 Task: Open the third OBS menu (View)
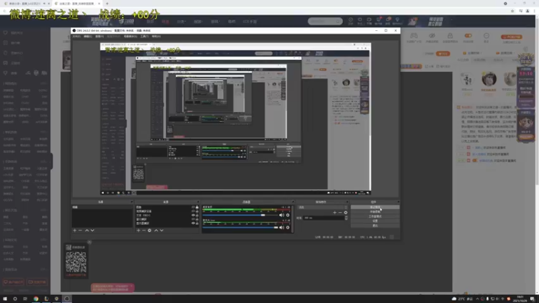[x=99, y=36]
